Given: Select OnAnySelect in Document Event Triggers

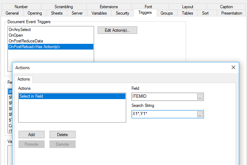Looking at the screenshot, I should tap(51, 30).
